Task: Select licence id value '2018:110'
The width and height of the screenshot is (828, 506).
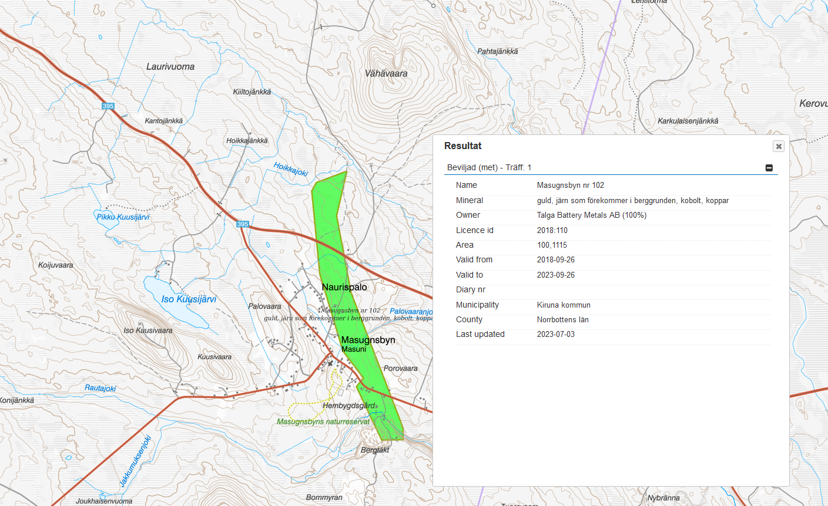Action: click(x=552, y=230)
